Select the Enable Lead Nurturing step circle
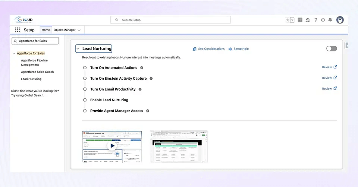This screenshot has height=187, width=358. 85,100
